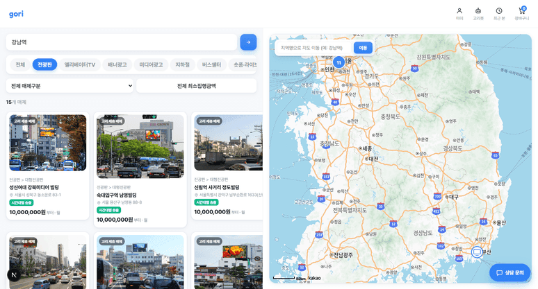This screenshot has height=289, width=538.
Task: Open the 전체 매체구분 dropdown
Action: pos(70,86)
